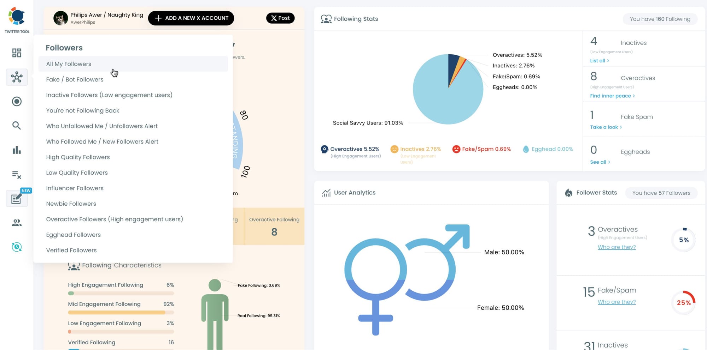Screen dimensions: 707x350
Task: Open the circle target sidebar icon
Action: pos(17,102)
